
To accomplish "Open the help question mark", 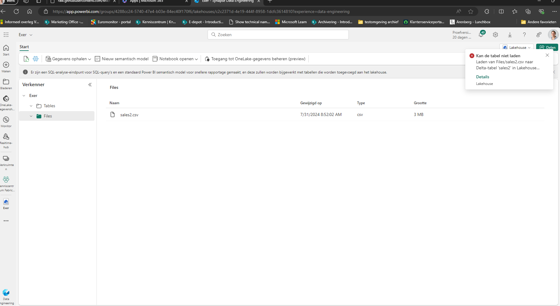I will (x=524, y=35).
